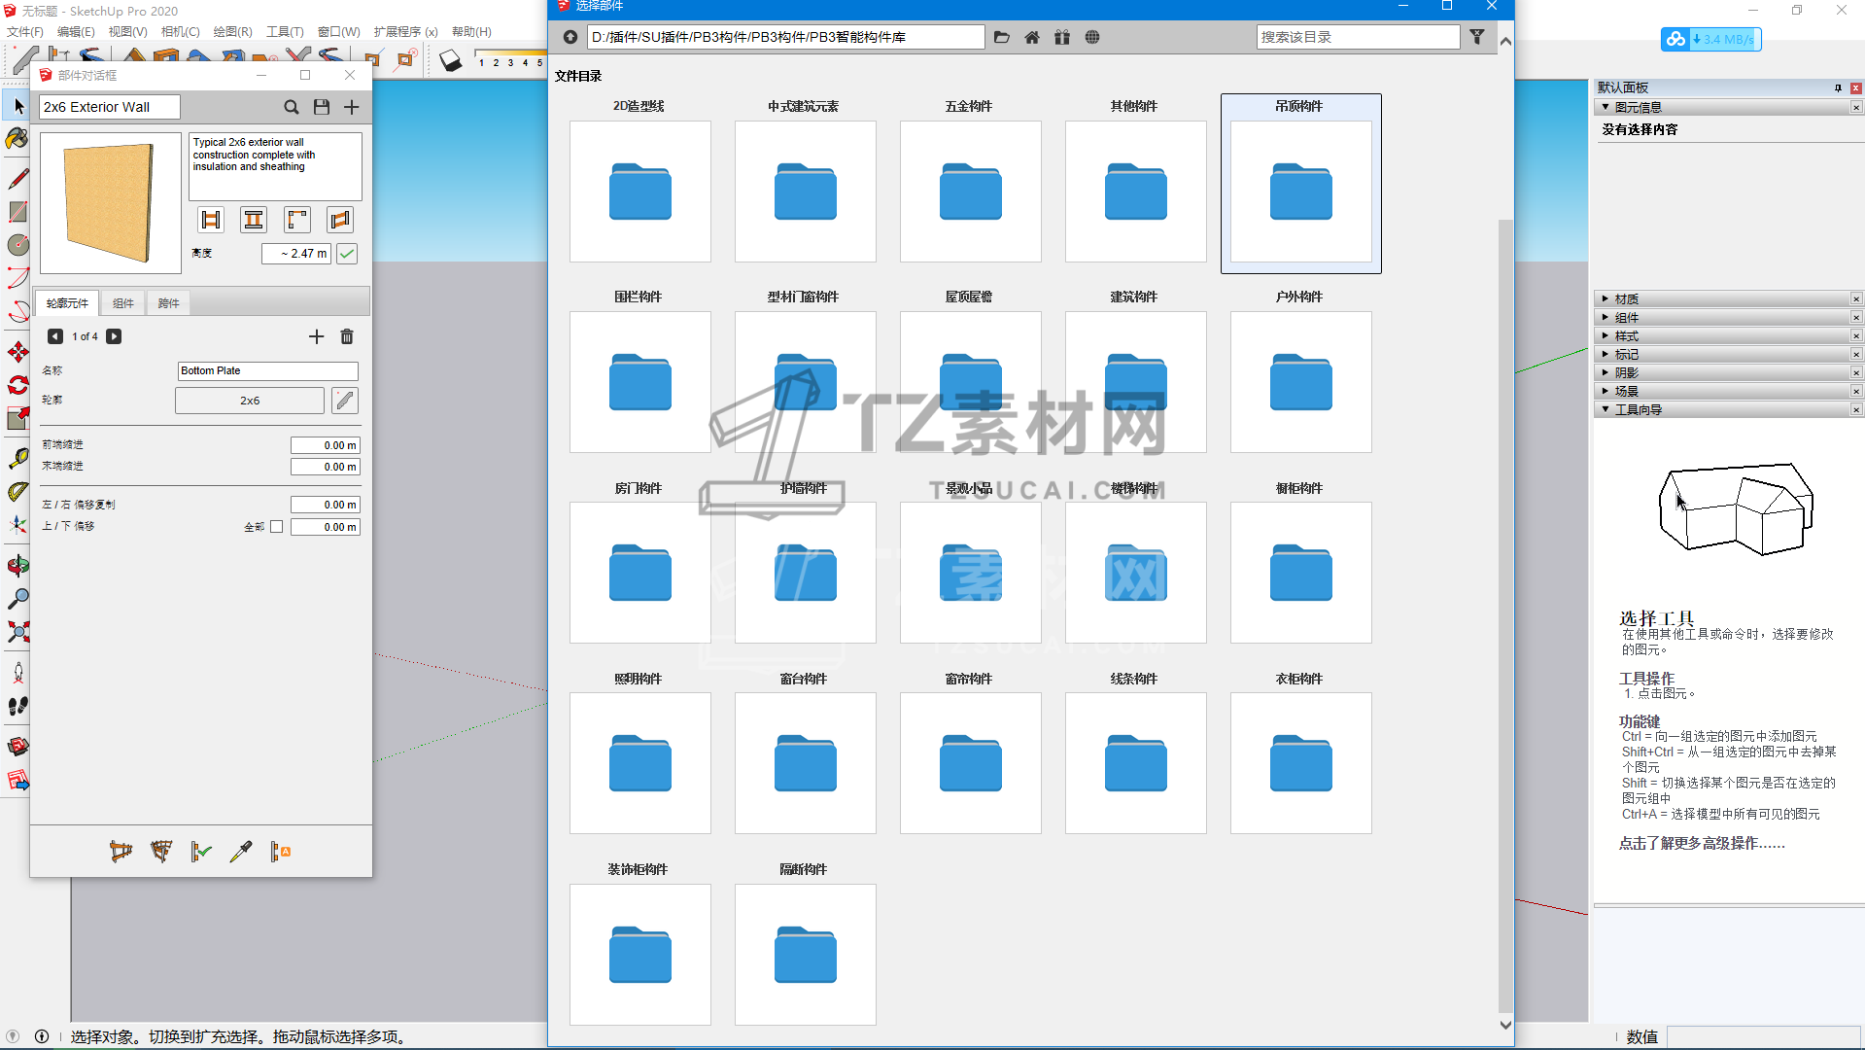The height and width of the screenshot is (1050, 1865).
Task: Switch to the 组件 tab in parts dialog
Action: coord(123,303)
